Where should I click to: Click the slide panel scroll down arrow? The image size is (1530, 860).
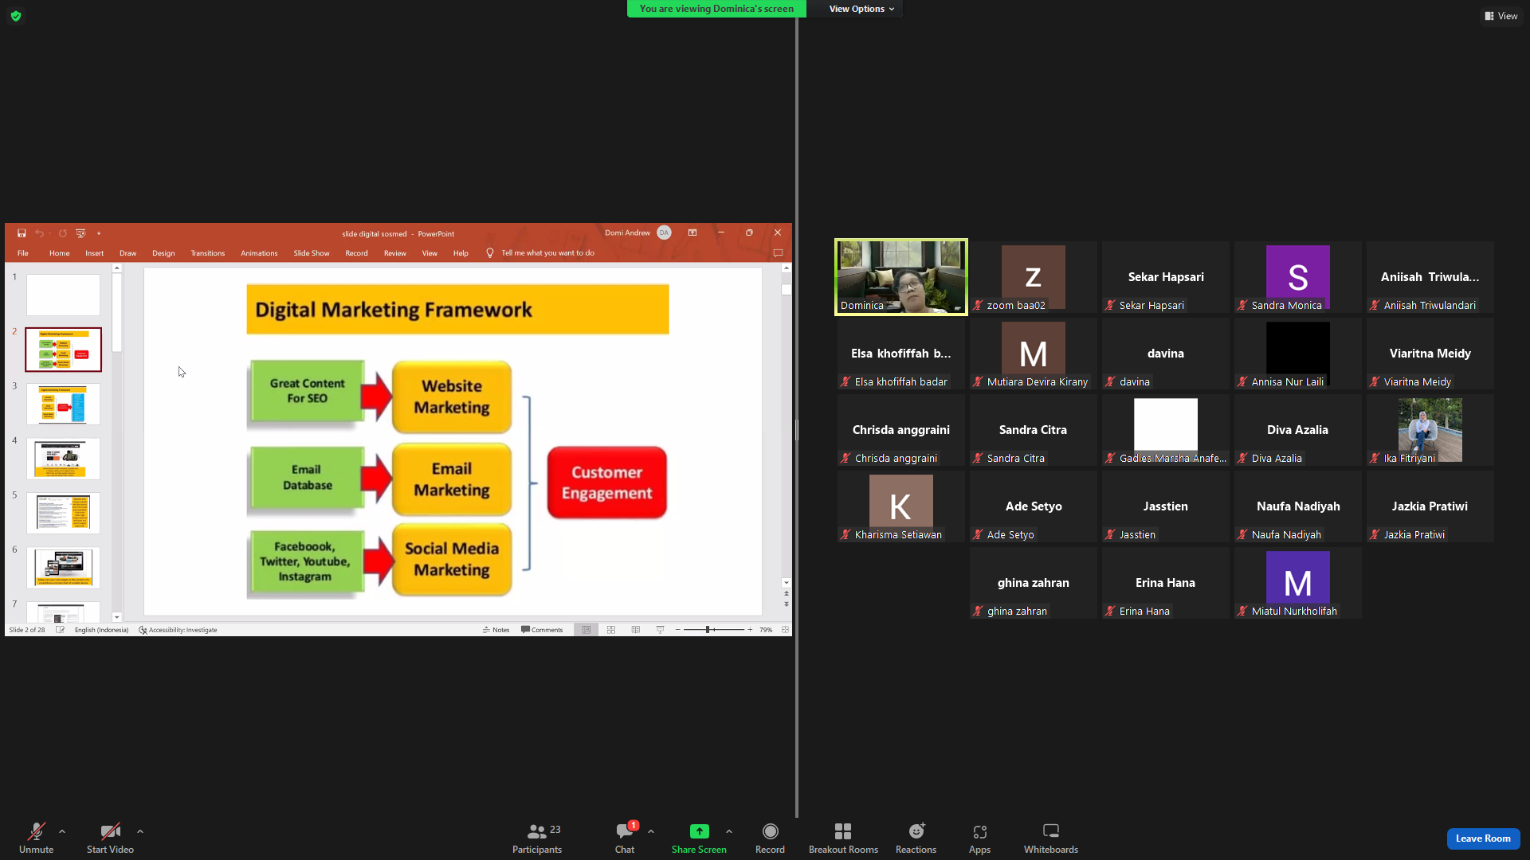pyautogui.click(x=117, y=617)
